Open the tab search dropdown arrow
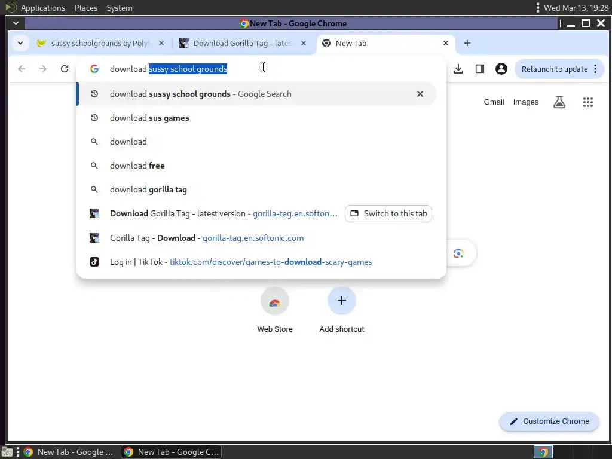Viewport: 612px width, 459px height. [x=20, y=43]
